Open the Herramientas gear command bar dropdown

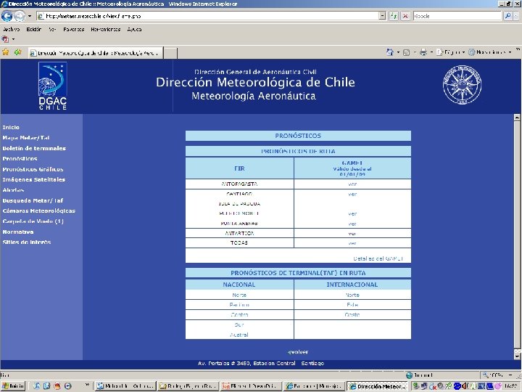pos(489,52)
